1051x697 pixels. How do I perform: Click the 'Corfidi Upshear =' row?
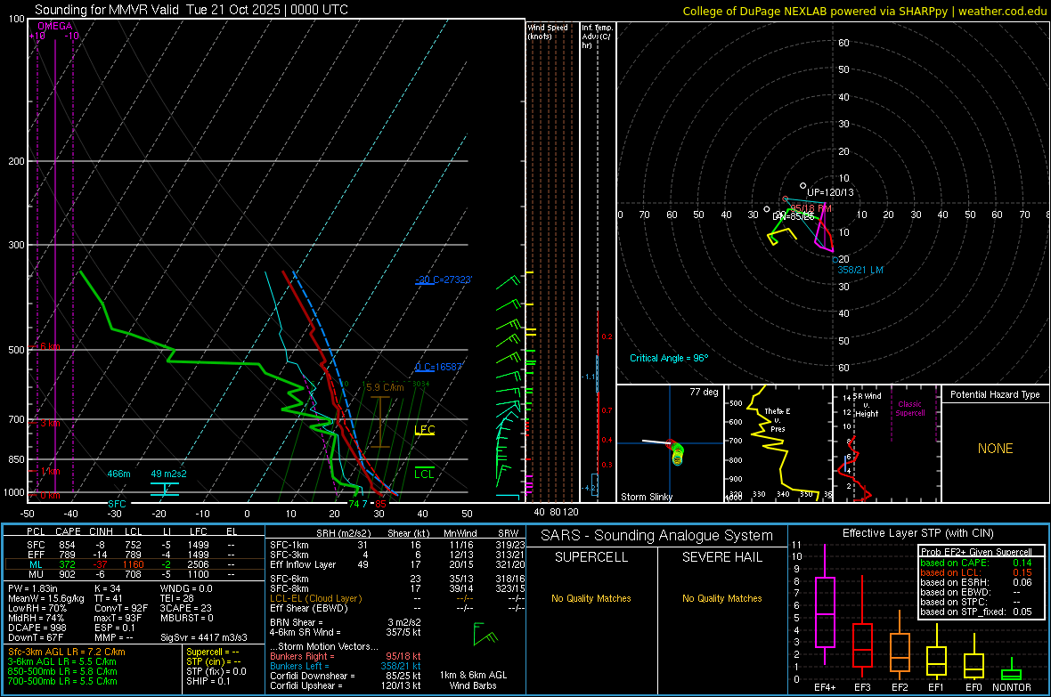[x=346, y=685]
